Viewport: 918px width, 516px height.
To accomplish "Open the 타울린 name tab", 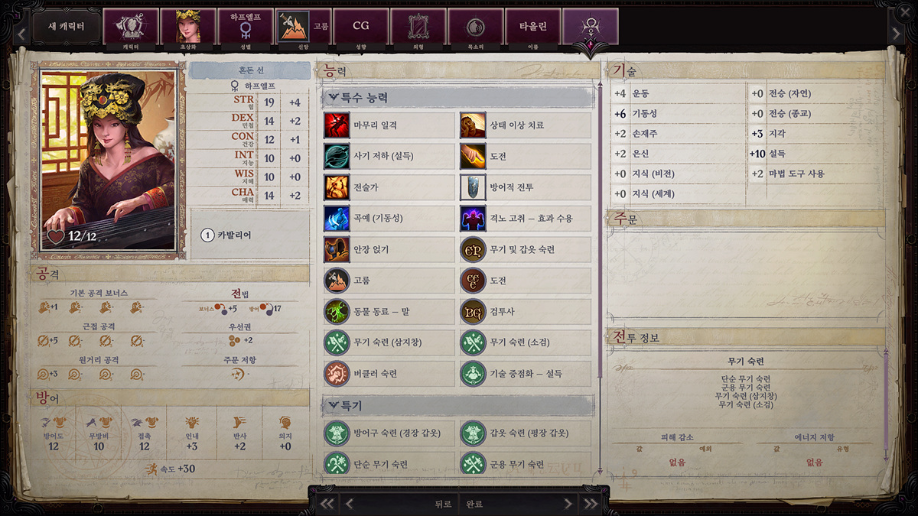I will tap(533, 28).
